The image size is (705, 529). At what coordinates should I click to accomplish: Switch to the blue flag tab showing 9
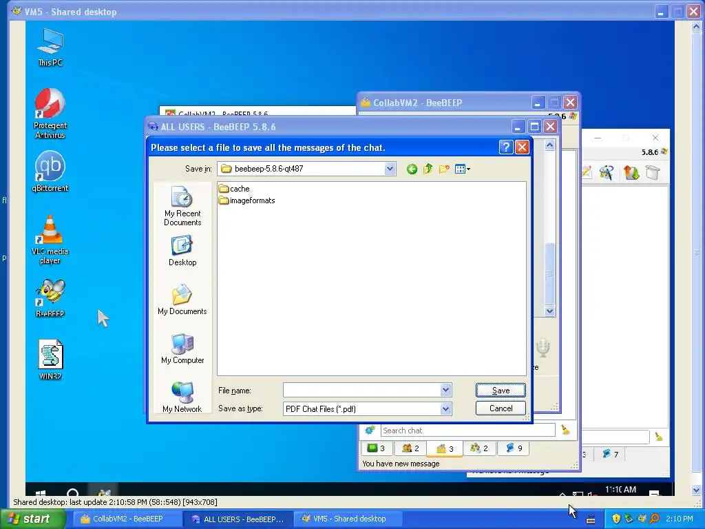[514, 448]
